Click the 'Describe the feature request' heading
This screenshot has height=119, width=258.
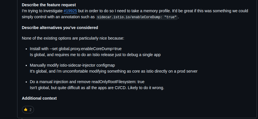click(x=49, y=5)
